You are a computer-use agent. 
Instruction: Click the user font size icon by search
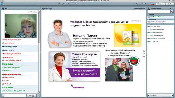point(172,11)
